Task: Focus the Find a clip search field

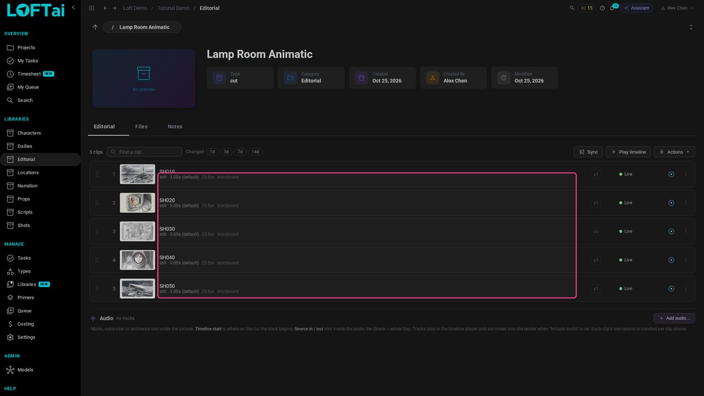Action: [x=144, y=152]
